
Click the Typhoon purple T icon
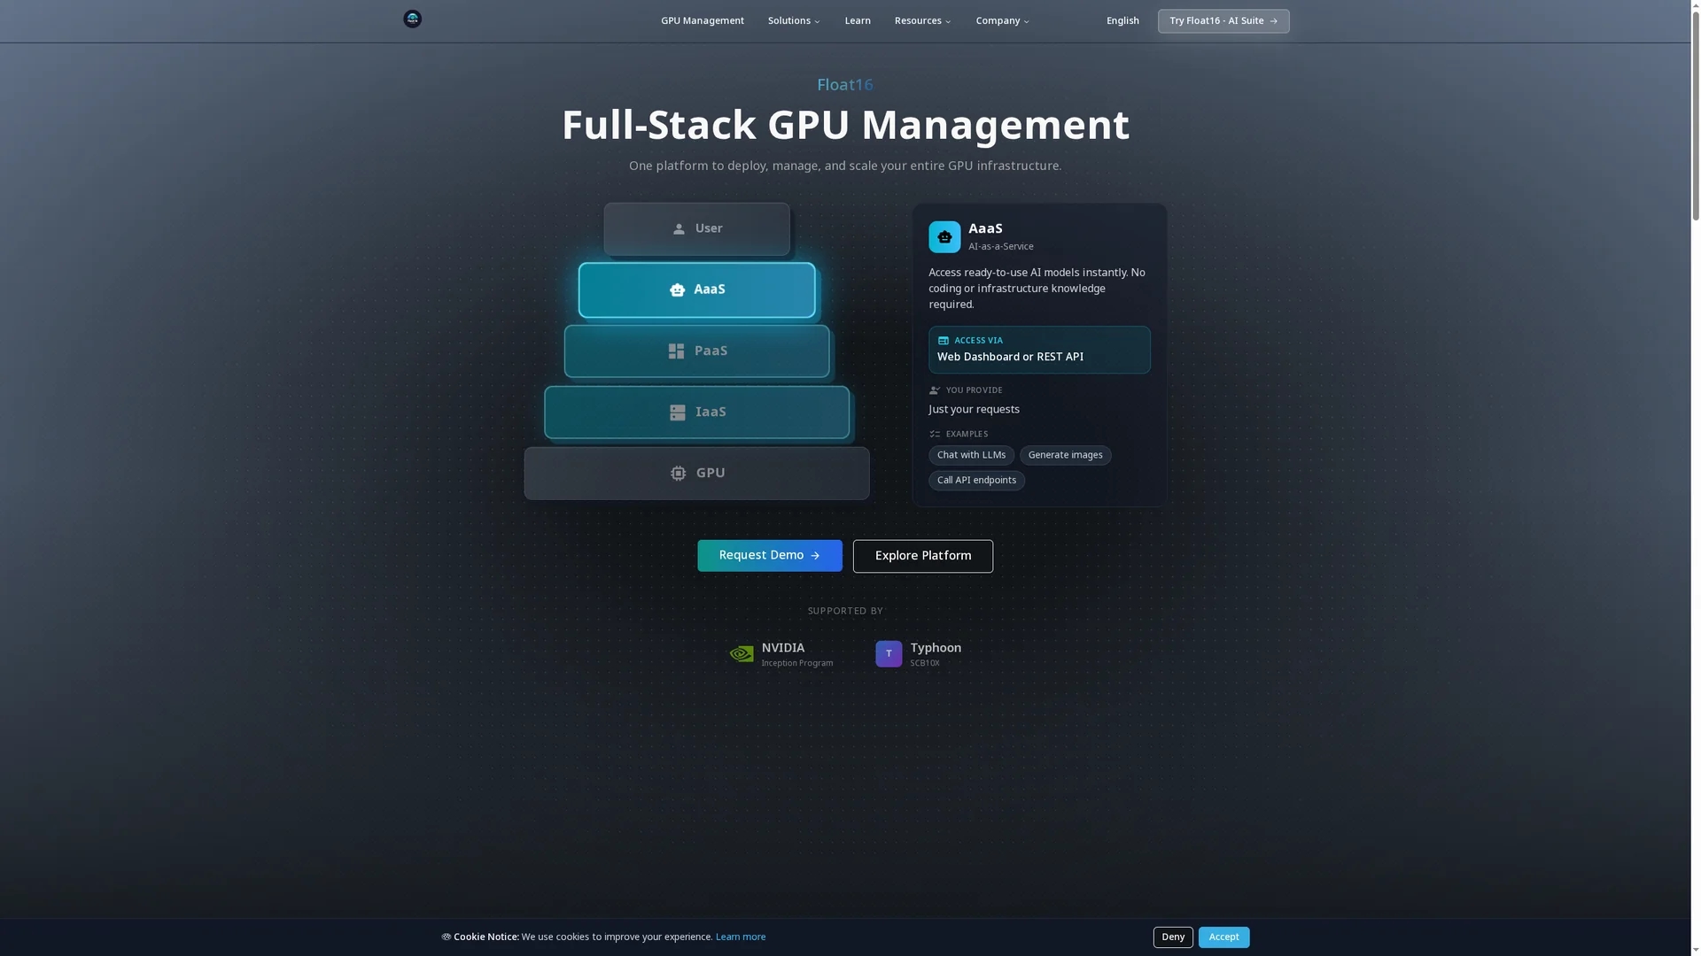(x=889, y=654)
